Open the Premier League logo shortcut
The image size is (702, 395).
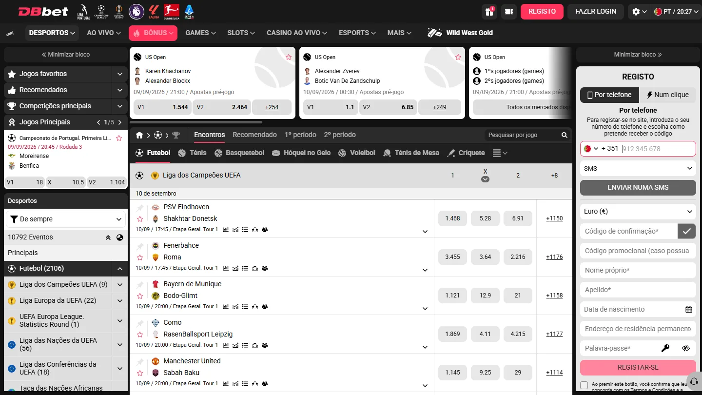[136, 11]
